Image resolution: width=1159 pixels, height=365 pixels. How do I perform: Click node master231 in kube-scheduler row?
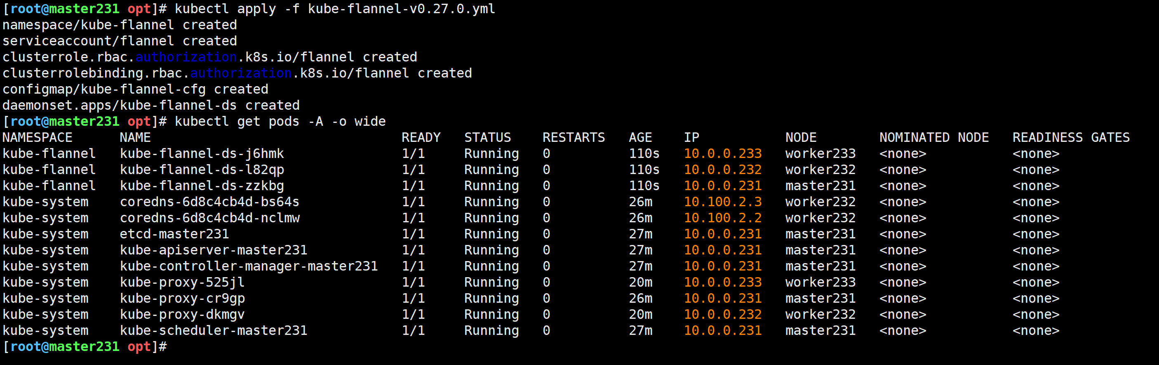pyautogui.click(x=820, y=331)
